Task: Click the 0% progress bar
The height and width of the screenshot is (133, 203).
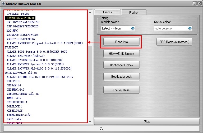Action: pyautogui.click(x=101, y=129)
